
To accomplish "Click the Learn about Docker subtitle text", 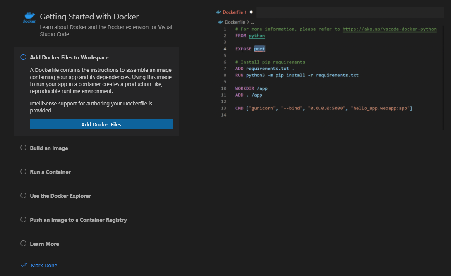I will (x=106, y=31).
